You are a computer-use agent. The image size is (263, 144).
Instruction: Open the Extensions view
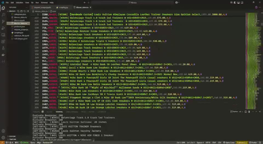tap(3, 41)
